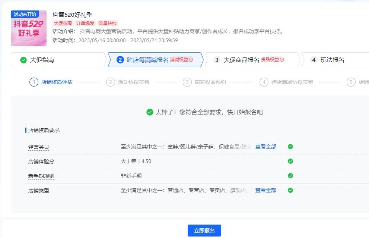Click the 抖音520好礼季 activity thumbnail

pyautogui.click(x=29, y=28)
